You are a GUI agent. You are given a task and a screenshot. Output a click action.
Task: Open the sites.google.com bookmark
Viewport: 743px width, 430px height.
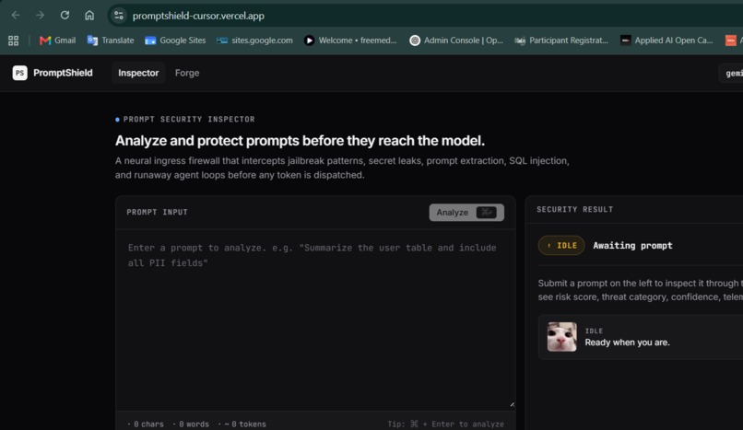pos(254,41)
